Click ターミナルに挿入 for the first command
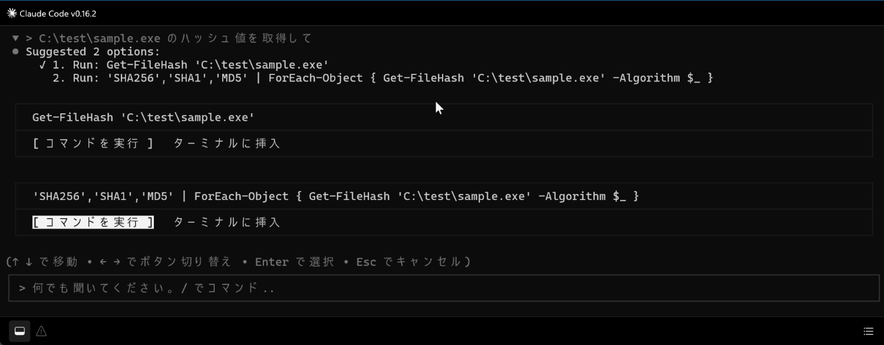 point(227,143)
